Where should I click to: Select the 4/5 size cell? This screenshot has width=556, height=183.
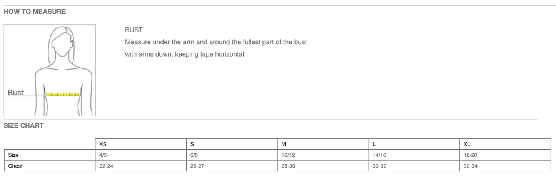[x=104, y=155]
